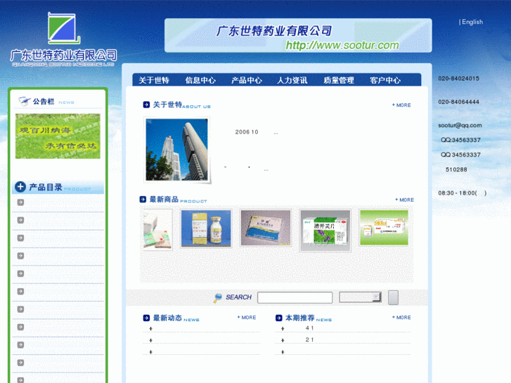
Task: Click arrow icon beside 最新商品 heading
Action: pos(143,199)
